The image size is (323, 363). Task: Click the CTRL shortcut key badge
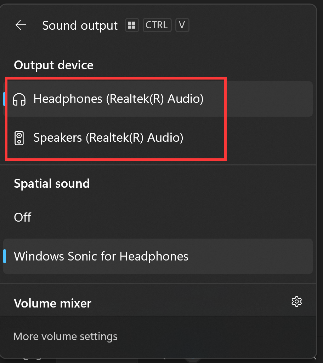click(157, 25)
